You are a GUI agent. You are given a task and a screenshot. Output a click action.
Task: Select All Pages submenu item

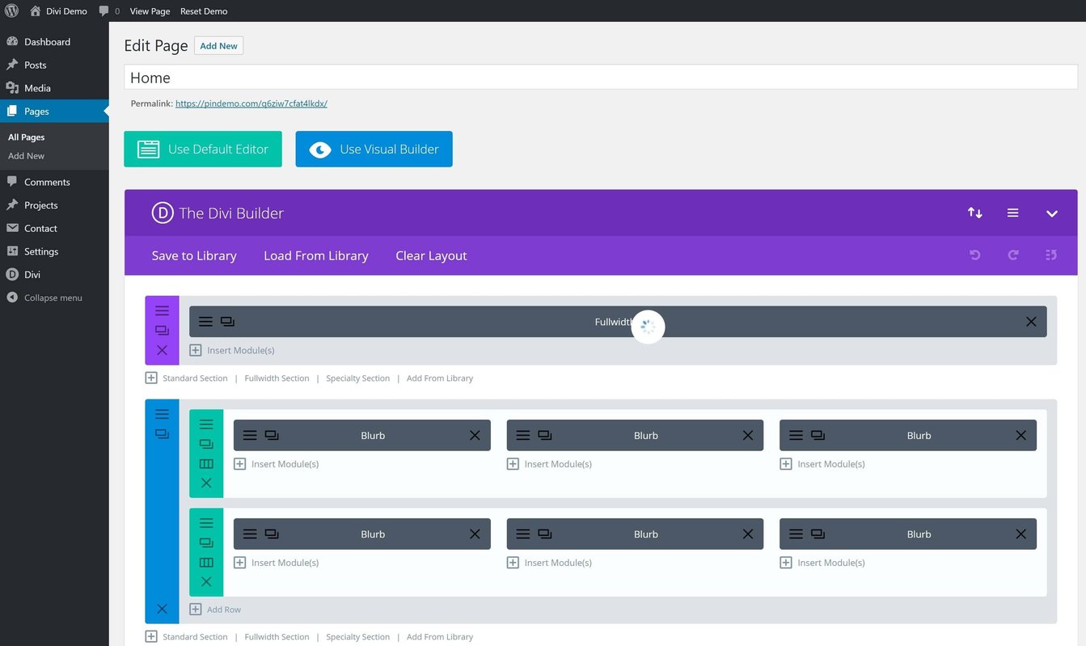coord(27,137)
